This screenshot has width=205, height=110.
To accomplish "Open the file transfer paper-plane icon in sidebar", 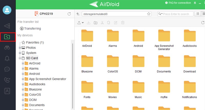I will [7, 26].
